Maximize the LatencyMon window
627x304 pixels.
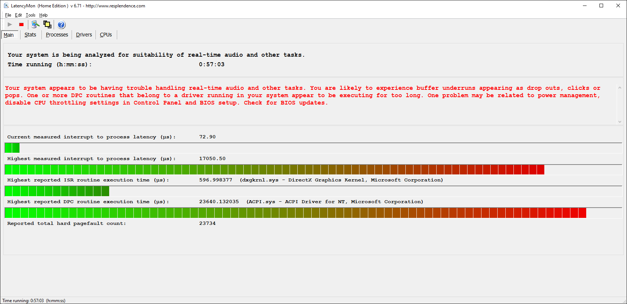601,6
